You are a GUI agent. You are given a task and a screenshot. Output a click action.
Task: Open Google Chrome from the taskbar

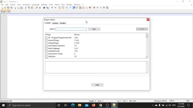100,105
